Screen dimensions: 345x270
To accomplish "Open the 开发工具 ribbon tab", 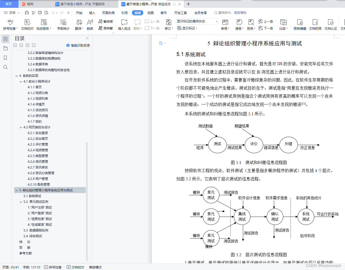I will [181, 13].
